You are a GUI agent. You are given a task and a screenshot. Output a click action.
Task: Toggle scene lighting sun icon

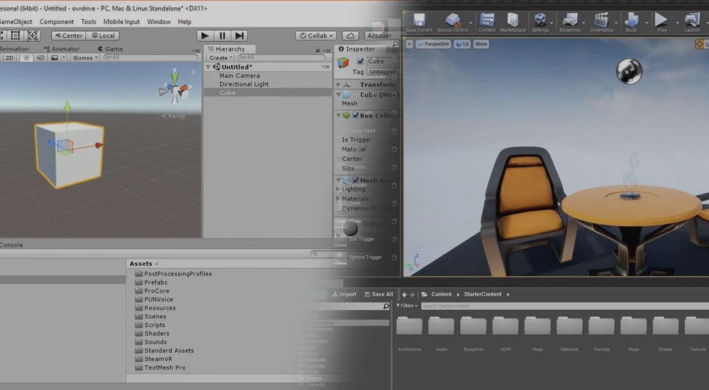pyautogui.click(x=27, y=57)
